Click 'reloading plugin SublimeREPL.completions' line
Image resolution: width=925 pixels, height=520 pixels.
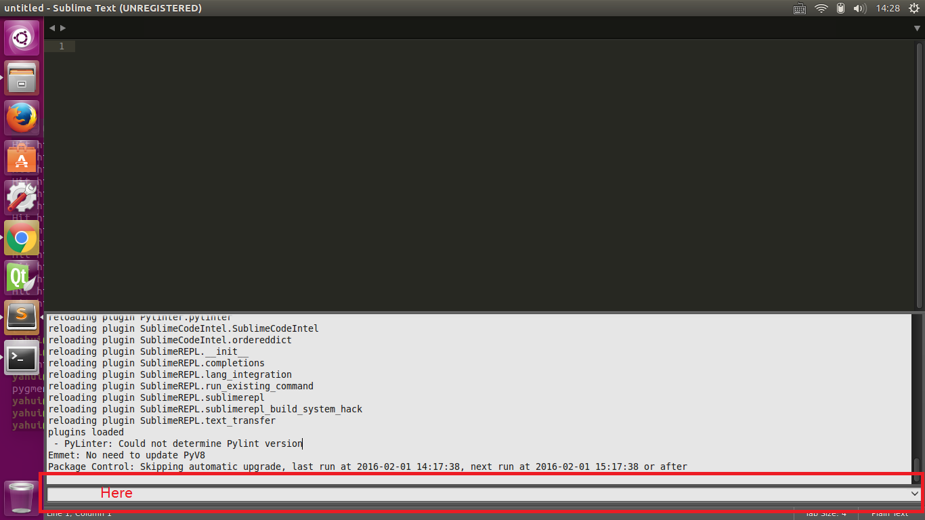tap(156, 363)
